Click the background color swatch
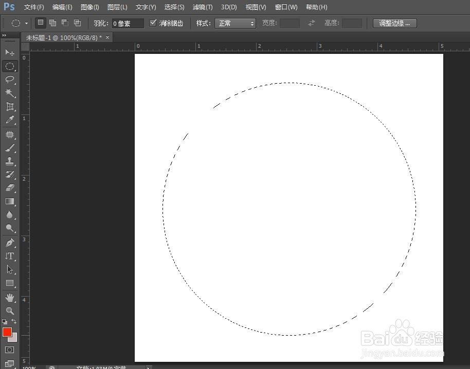The height and width of the screenshot is (369, 470). click(x=13, y=339)
